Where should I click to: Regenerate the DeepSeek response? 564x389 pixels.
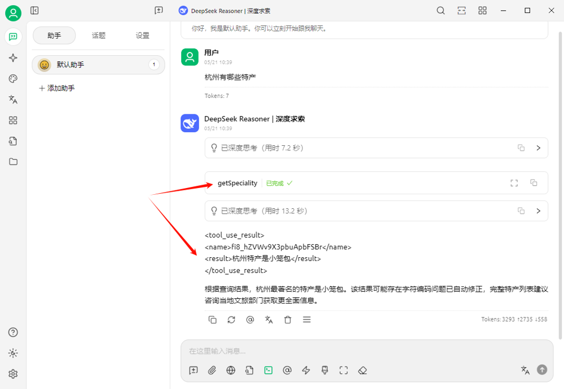point(231,320)
